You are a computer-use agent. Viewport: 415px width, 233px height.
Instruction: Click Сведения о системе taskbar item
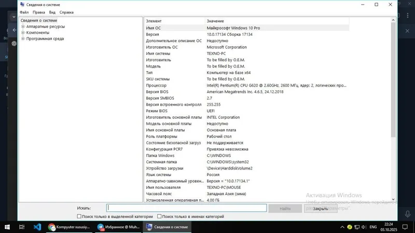pyautogui.click(x=167, y=227)
